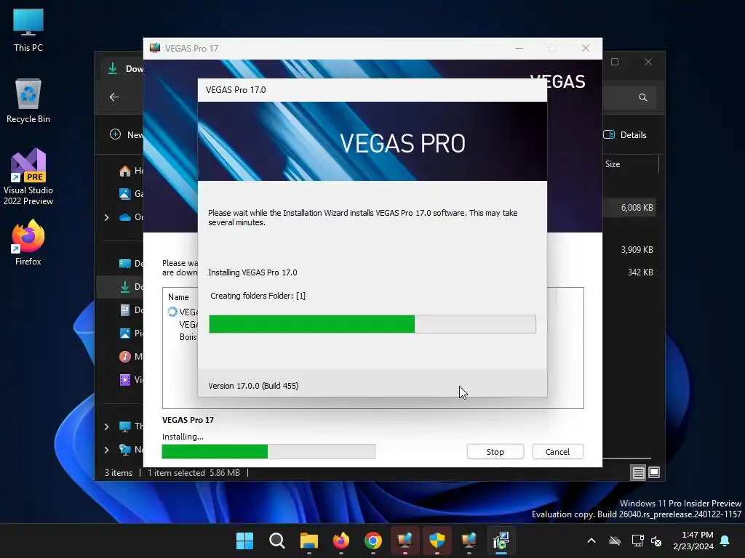Viewport: 745px width, 558px height.
Task: Open Desktop folder in Explorer sidebar
Action: click(x=130, y=263)
